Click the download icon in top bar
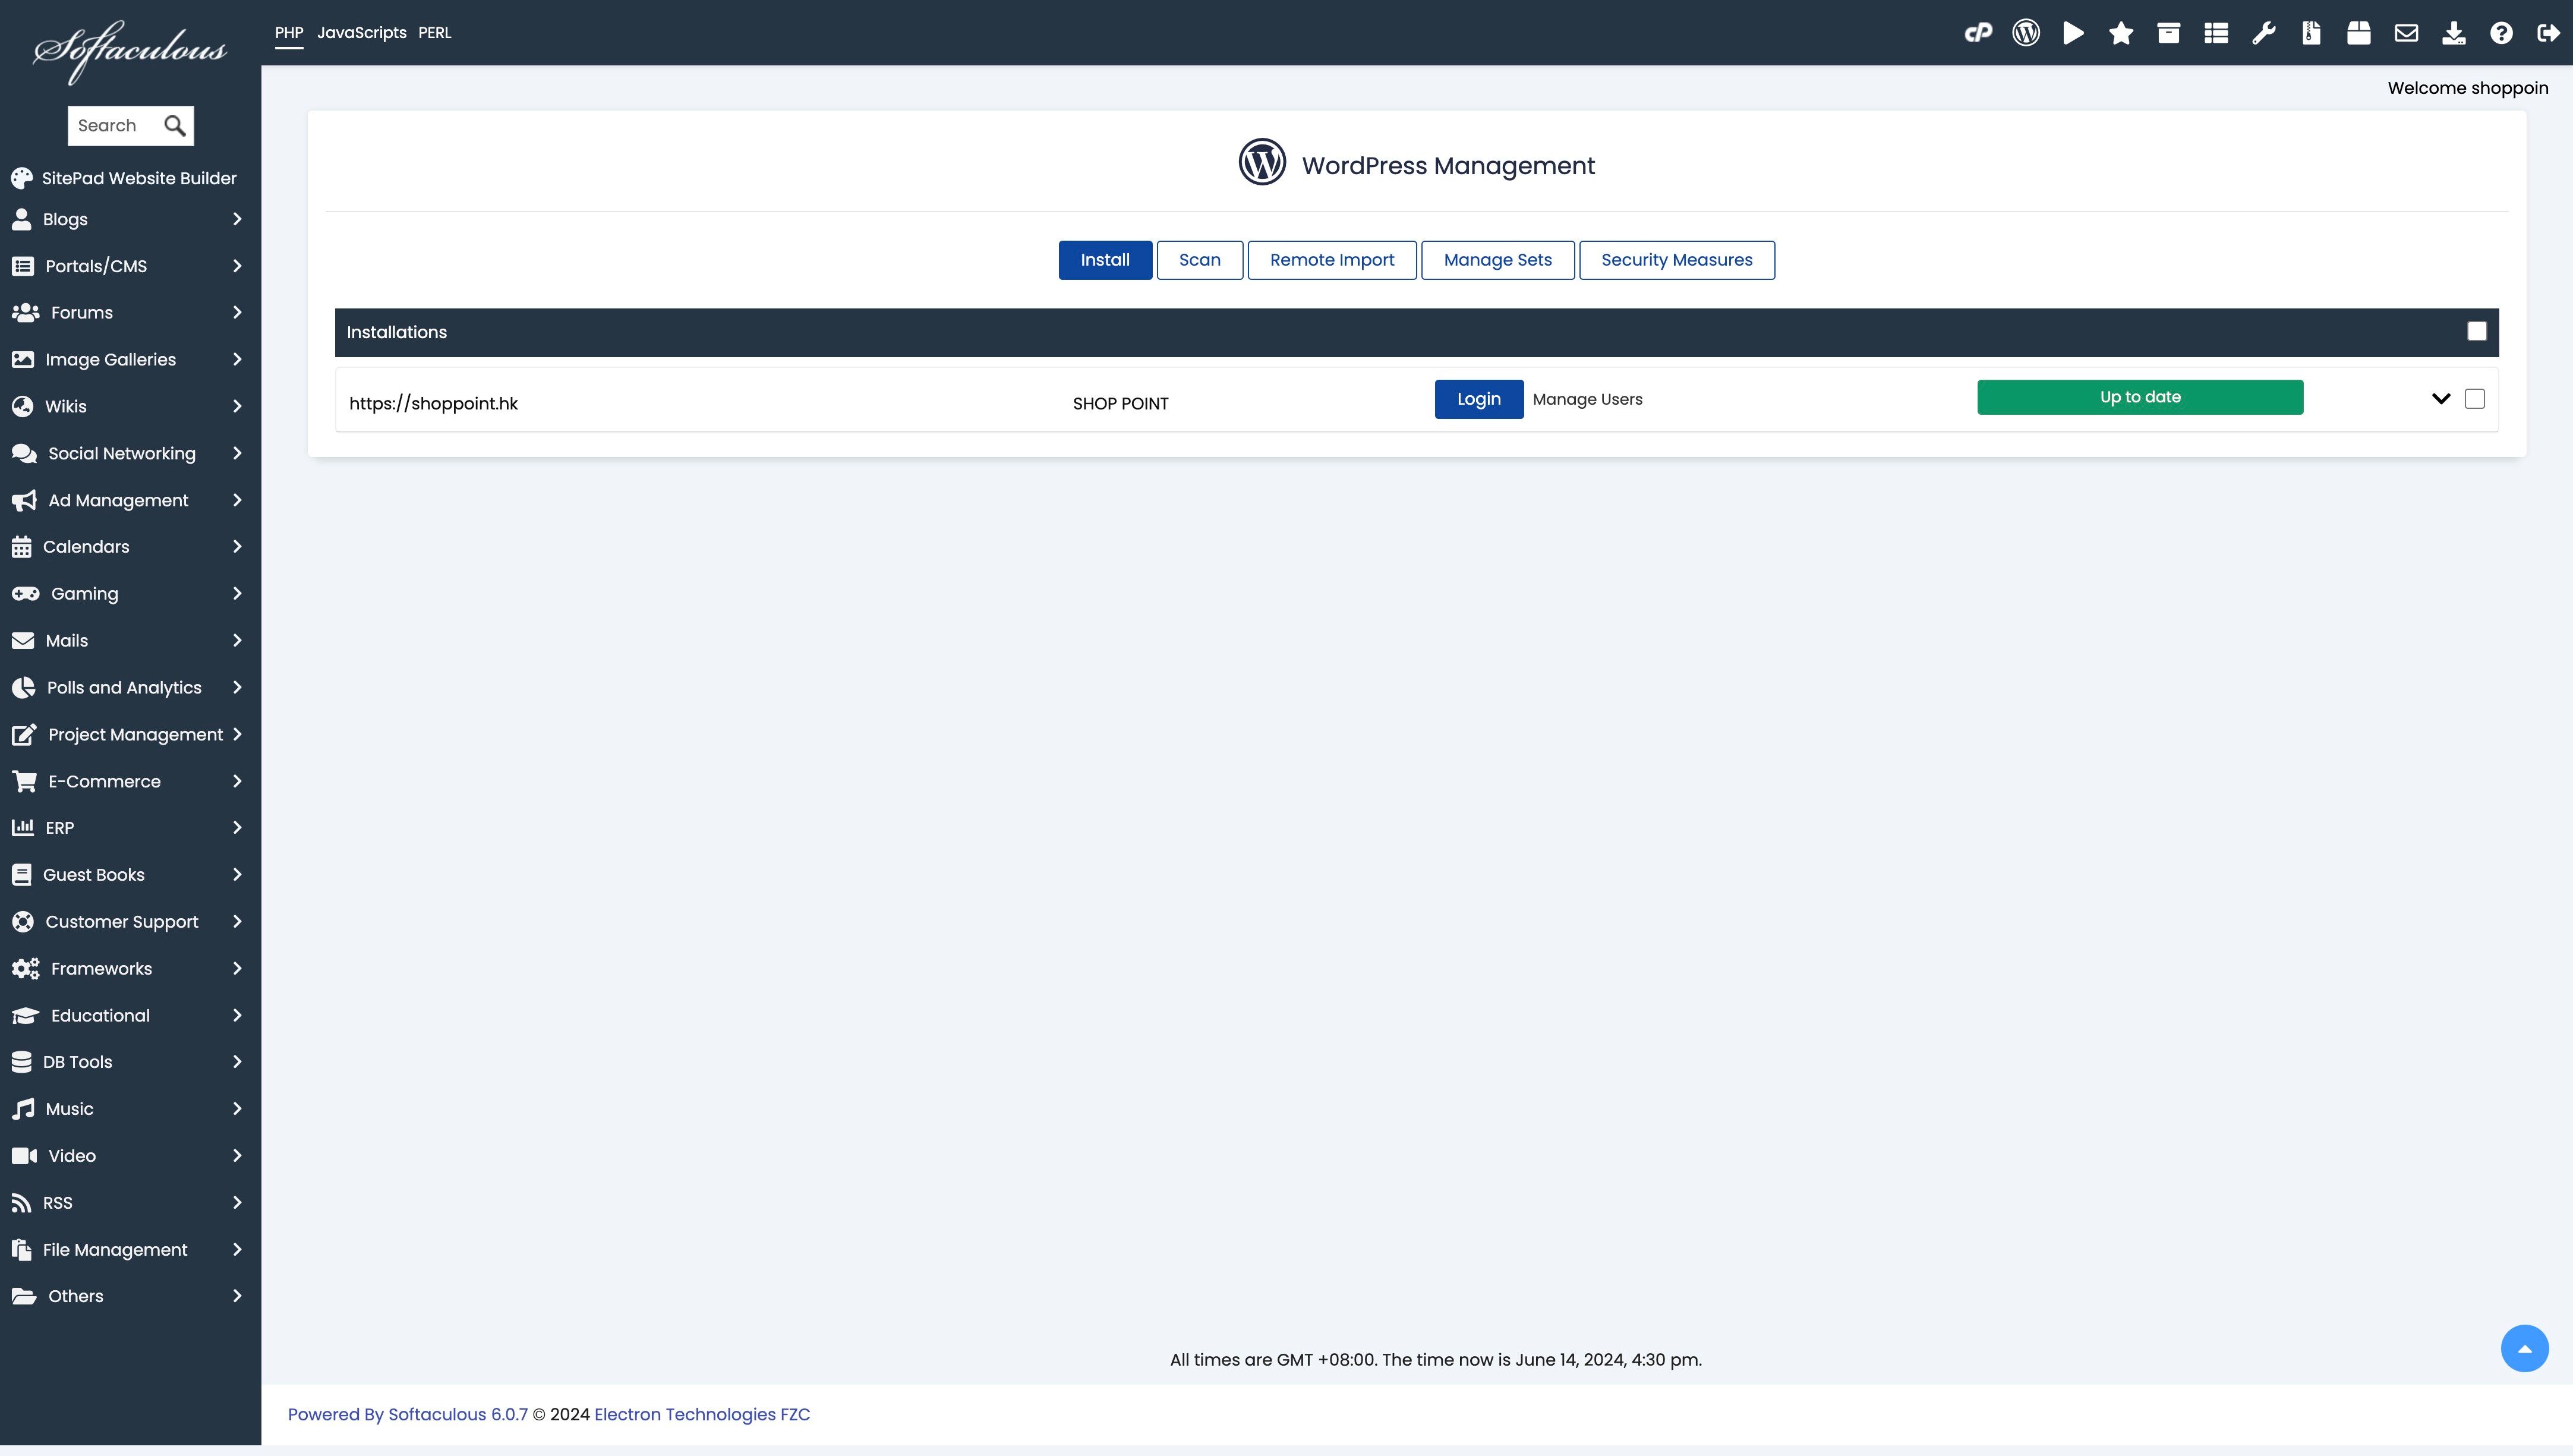2573x1456 pixels. click(2454, 33)
